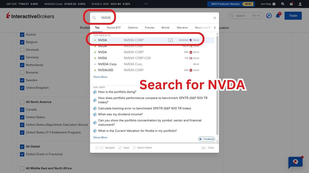Open the IBKR Prediction Markets banner
309x173 pixels.
231,4
